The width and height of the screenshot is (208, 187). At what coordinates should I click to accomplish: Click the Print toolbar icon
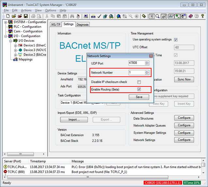pos(33,16)
